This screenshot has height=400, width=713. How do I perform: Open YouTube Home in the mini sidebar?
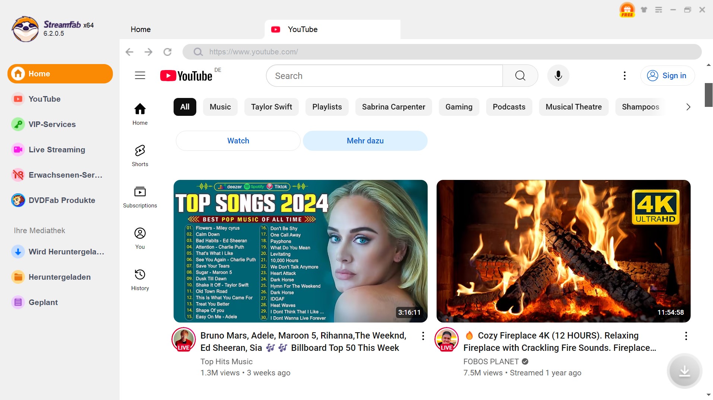click(x=140, y=114)
